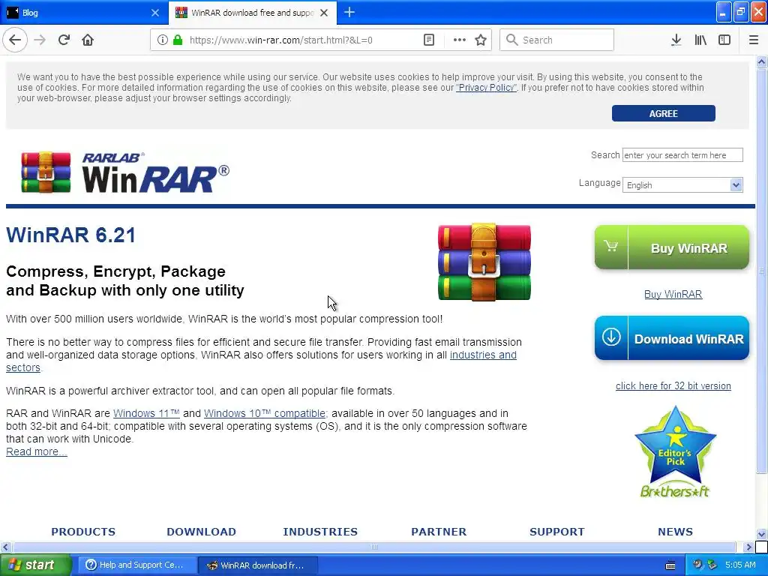Click the horizontal scrollbar left arrow
The height and width of the screenshot is (576, 768).
pos(5,547)
